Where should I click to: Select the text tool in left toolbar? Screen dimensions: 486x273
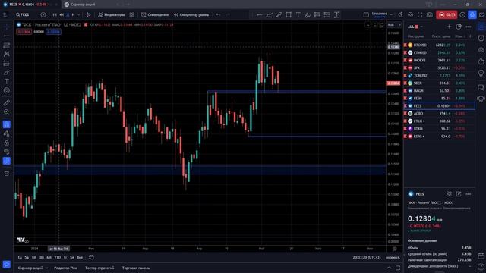click(7, 81)
